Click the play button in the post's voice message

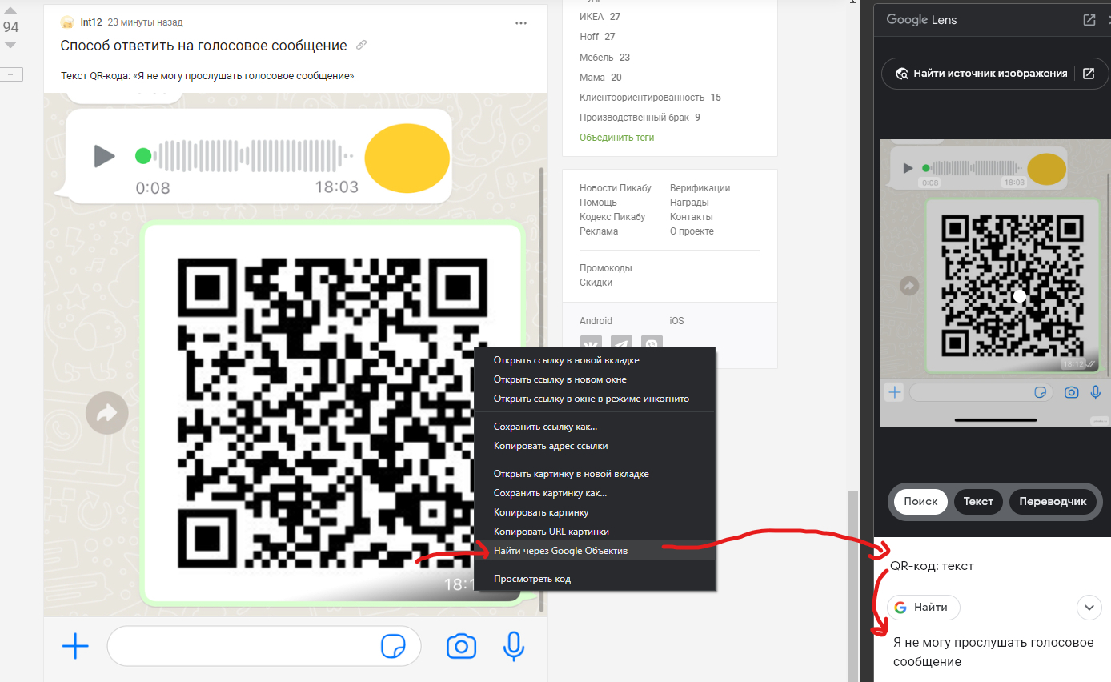(x=105, y=155)
